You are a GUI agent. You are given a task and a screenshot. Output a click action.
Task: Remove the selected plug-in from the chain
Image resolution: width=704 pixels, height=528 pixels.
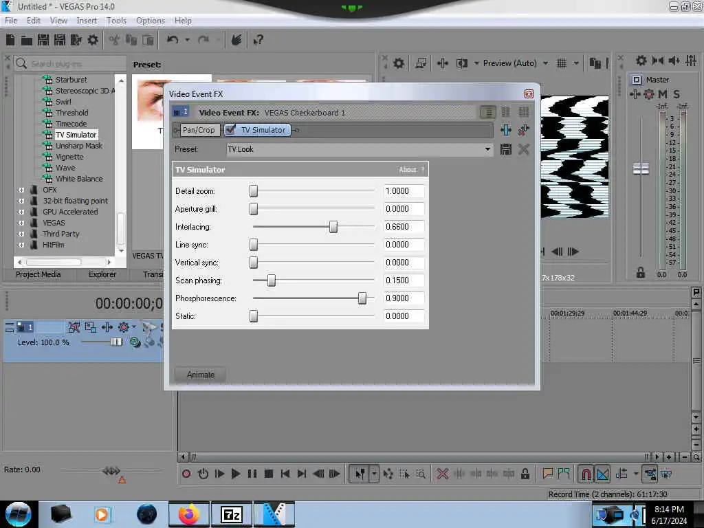(x=523, y=130)
